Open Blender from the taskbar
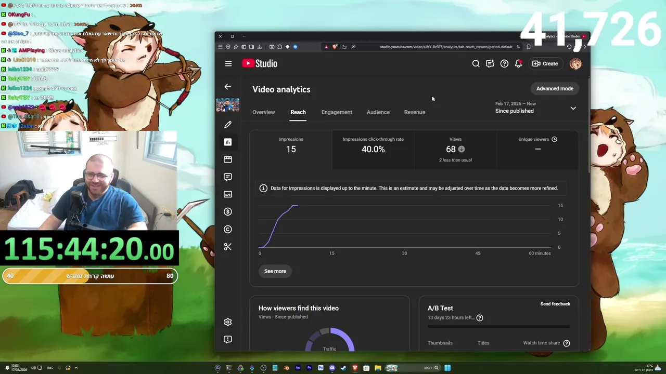This screenshot has height=374, width=666. (x=286, y=368)
